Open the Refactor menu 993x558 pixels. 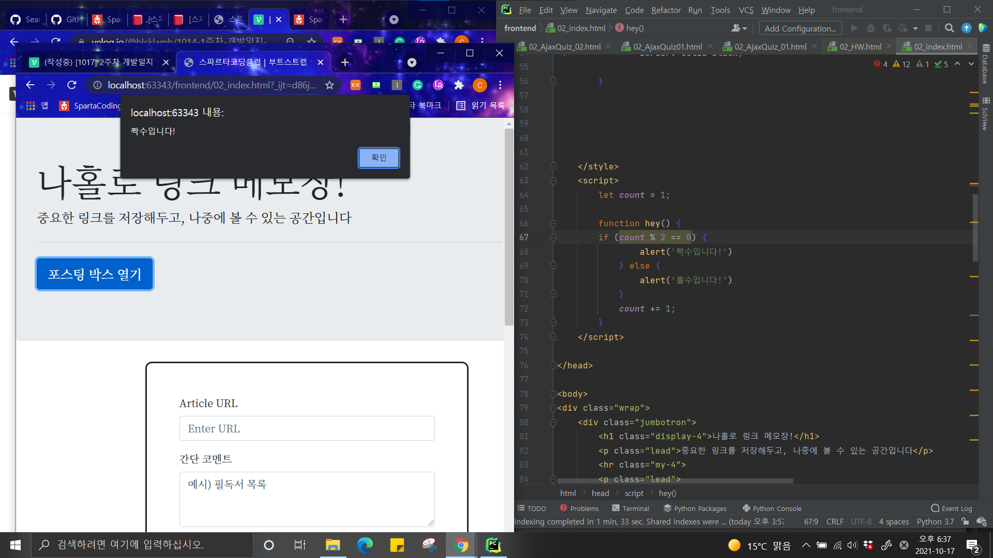pyautogui.click(x=666, y=10)
